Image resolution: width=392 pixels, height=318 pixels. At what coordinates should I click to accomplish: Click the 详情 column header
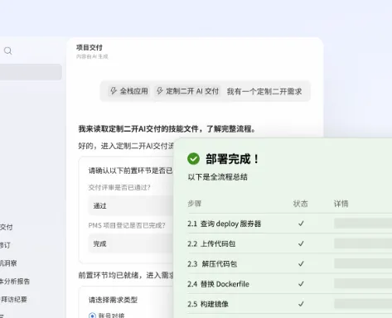pos(341,204)
